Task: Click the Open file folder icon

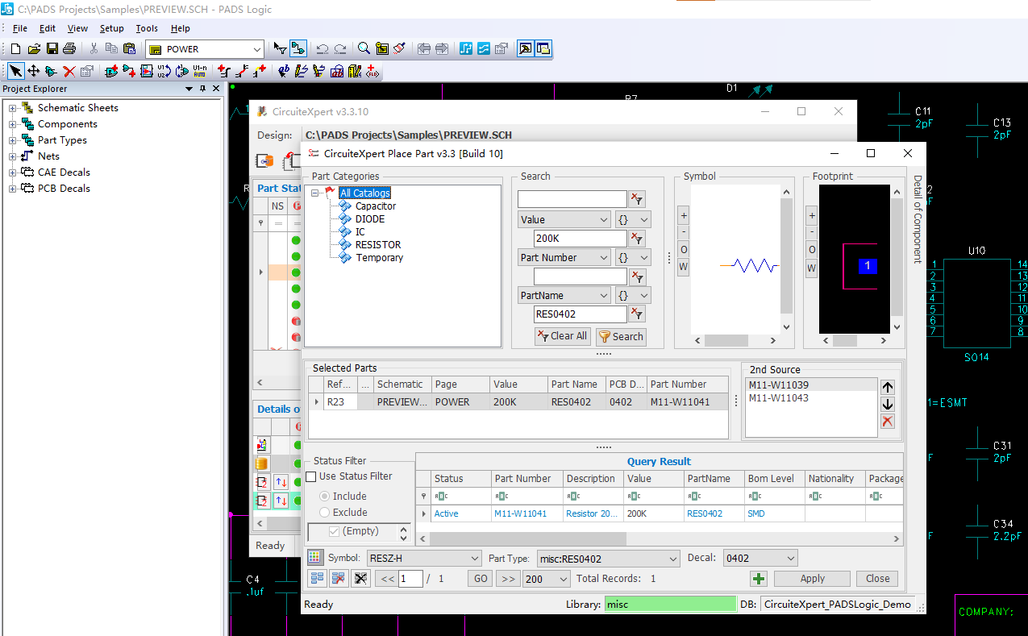Action: tap(34, 49)
